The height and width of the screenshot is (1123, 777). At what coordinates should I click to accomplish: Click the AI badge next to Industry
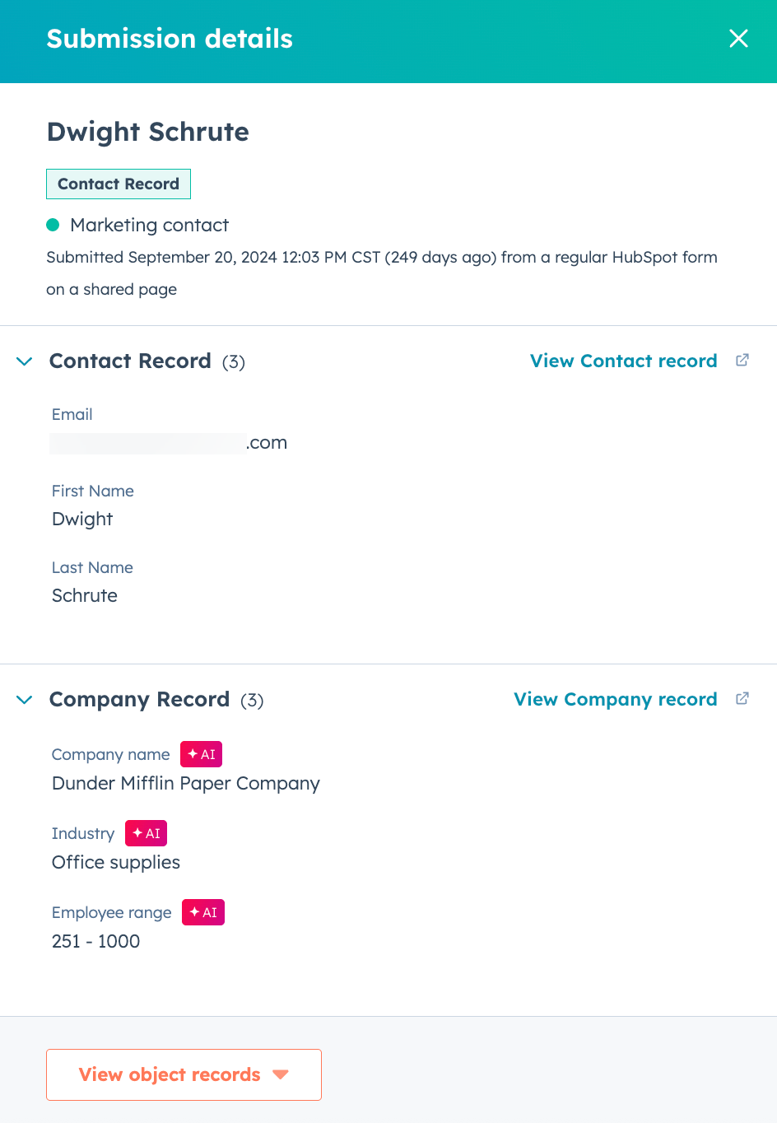point(146,832)
